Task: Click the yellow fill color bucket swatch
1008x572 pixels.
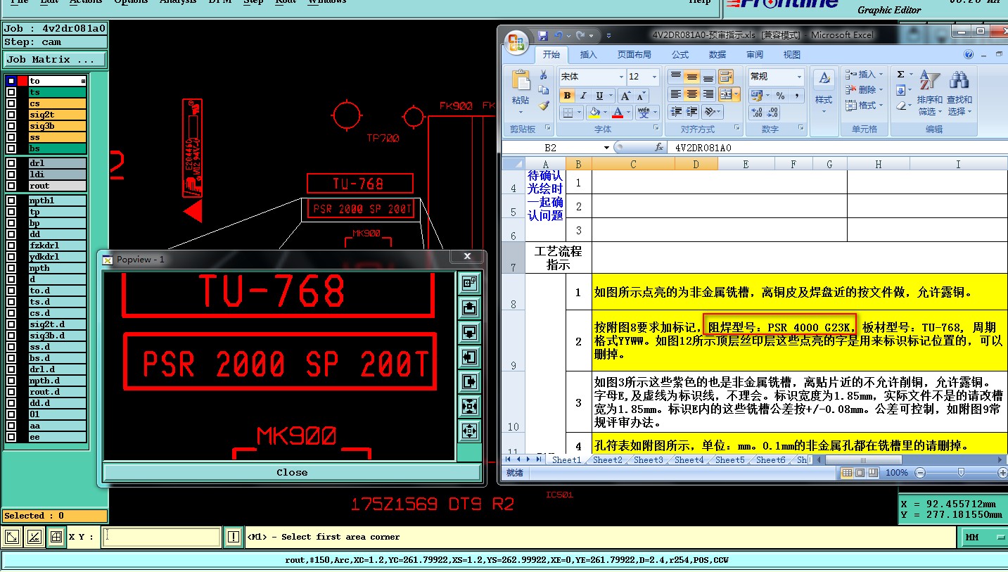Action: pyautogui.click(x=594, y=113)
